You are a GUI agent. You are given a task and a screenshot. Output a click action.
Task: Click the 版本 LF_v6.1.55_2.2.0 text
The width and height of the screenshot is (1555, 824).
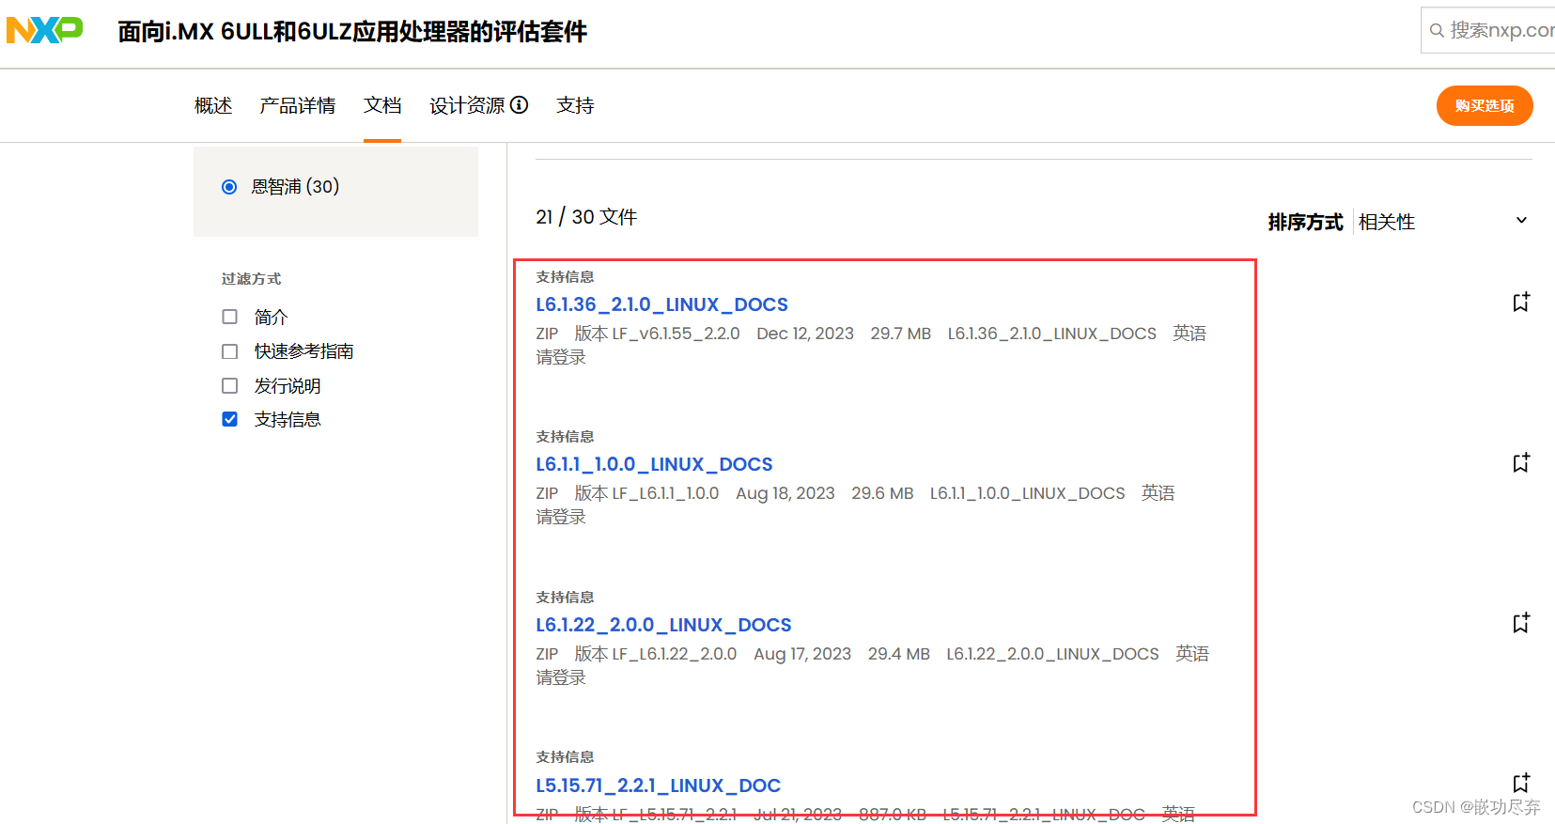(658, 334)
